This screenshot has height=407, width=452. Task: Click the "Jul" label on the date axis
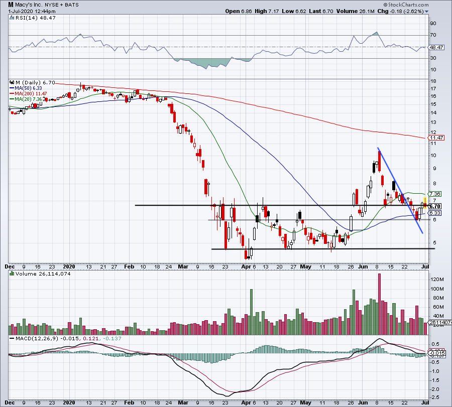point(424,267)
